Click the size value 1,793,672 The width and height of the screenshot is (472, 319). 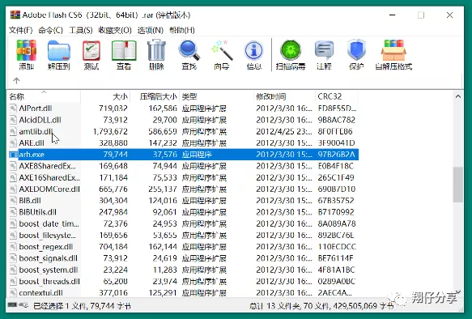[110, 131]
